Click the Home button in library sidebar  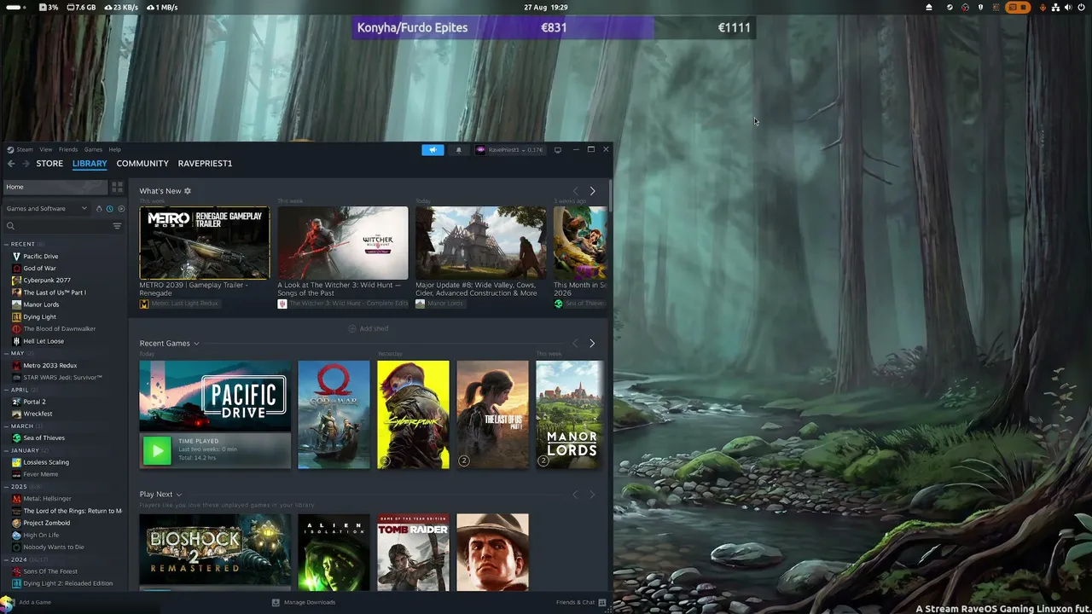pyautogui.click(x=56, y=187)
